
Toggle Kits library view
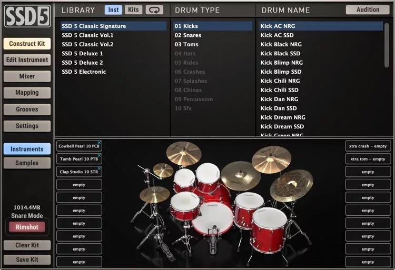[x=133, y=10]
